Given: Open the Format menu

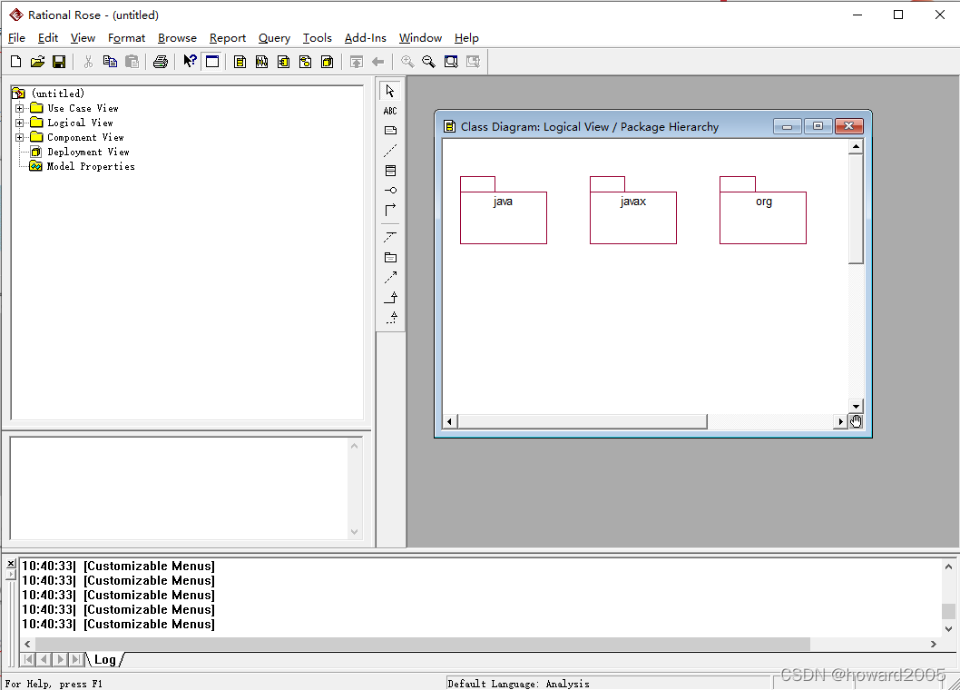Looking at the screenshot, I should click(126, 38).
